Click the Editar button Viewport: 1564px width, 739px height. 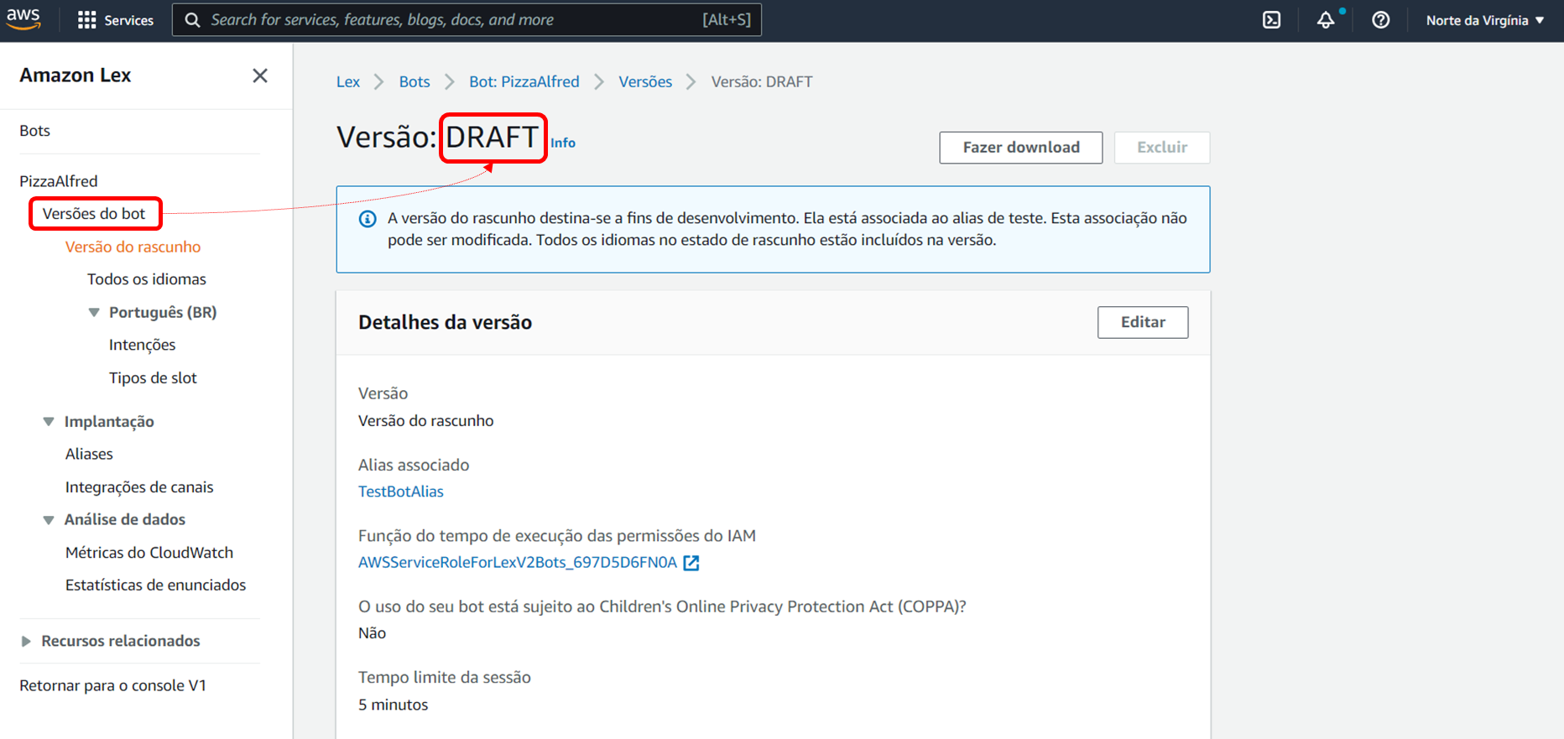pyautogui.click(x=1142, y=322)
